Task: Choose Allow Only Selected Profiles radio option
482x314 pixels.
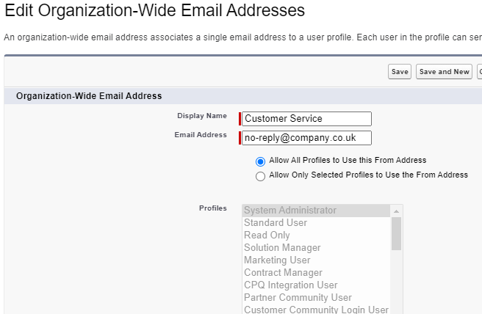Action: 260,176
